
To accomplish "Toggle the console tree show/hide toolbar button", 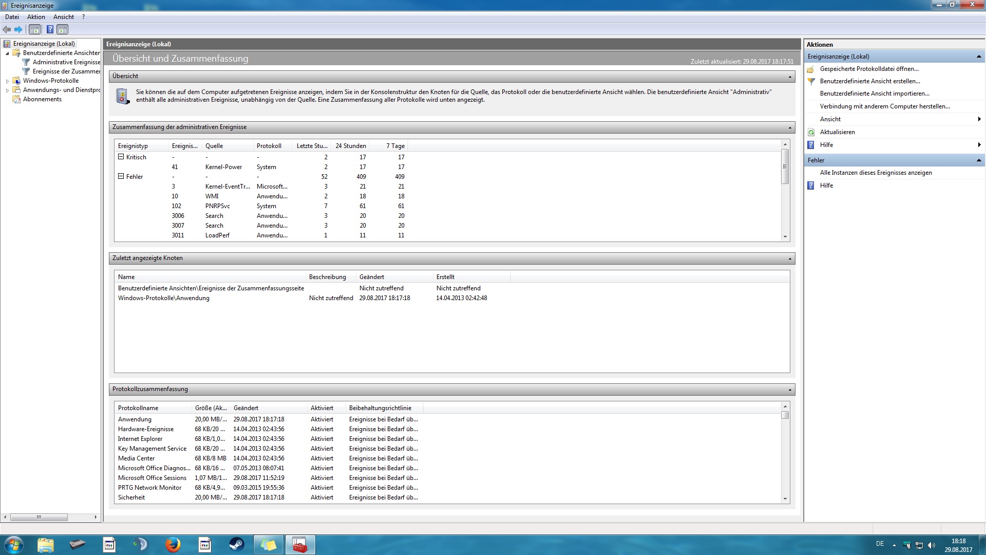I will click(34, 30).
